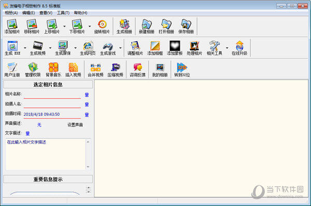
Task: Expand the dropdown arrow next to 生成视频
Action: click(50, 48)
